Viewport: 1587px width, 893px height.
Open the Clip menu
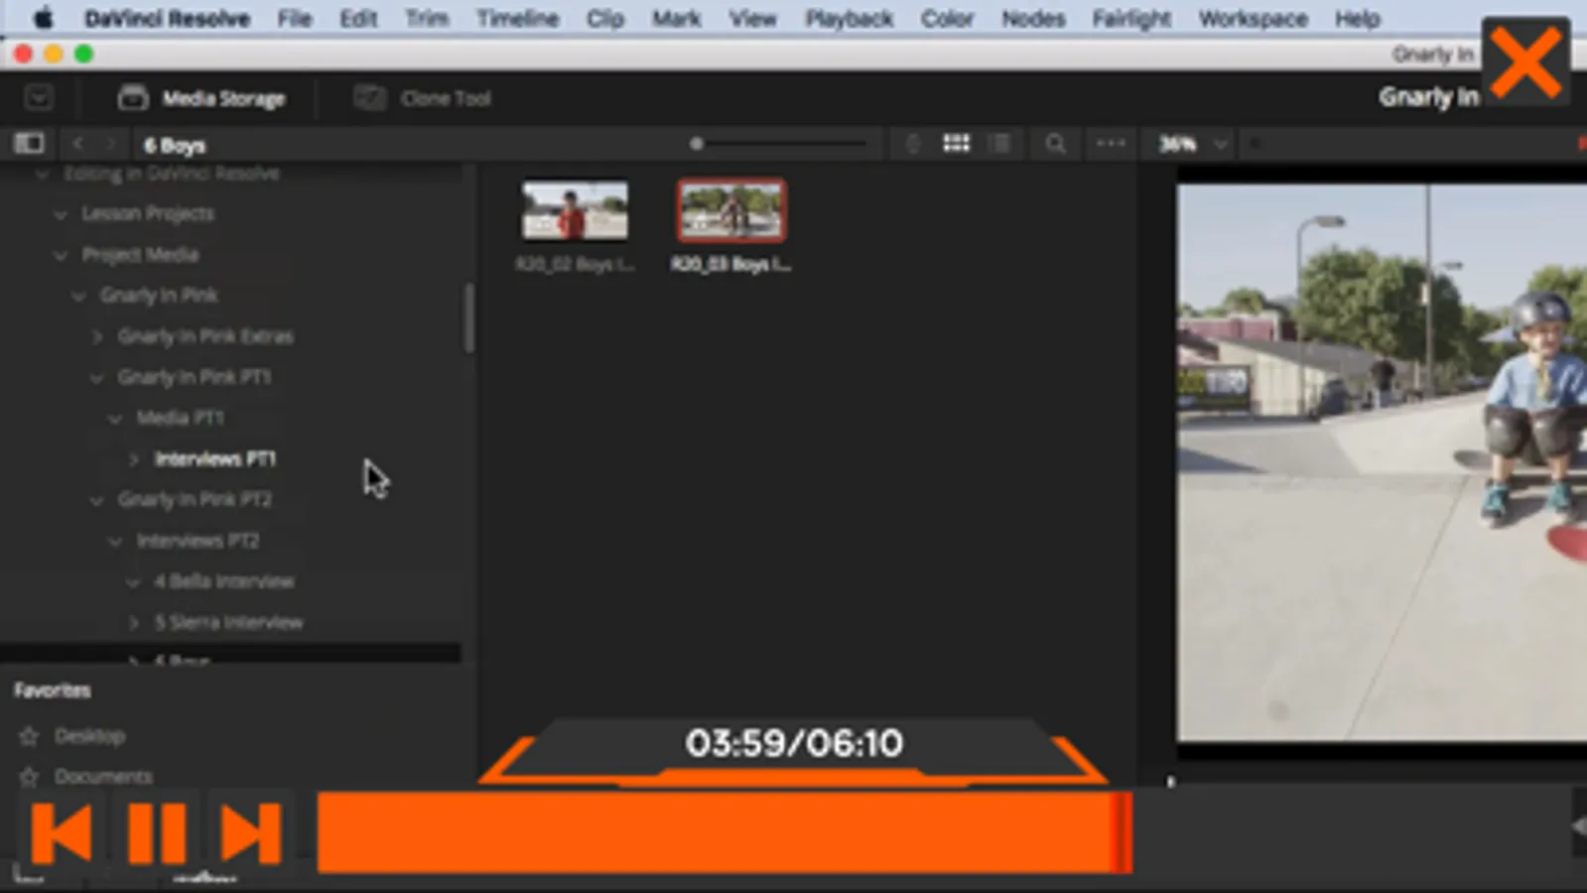(604, 18)
